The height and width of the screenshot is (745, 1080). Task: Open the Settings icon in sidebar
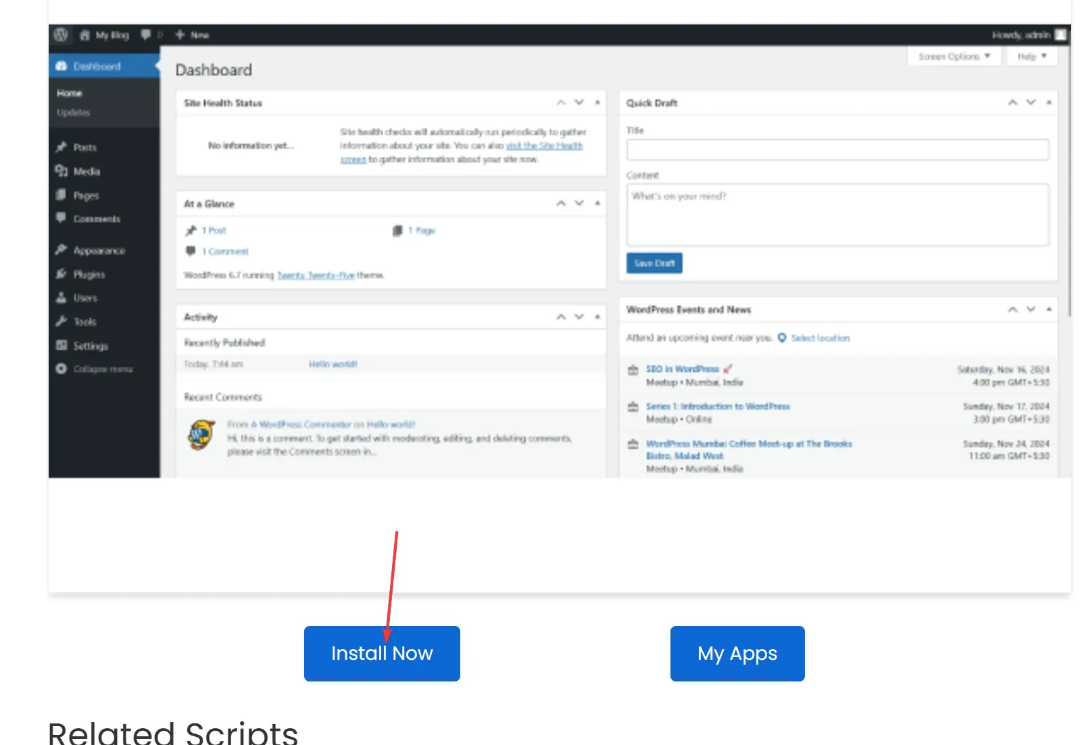(62, 345)
